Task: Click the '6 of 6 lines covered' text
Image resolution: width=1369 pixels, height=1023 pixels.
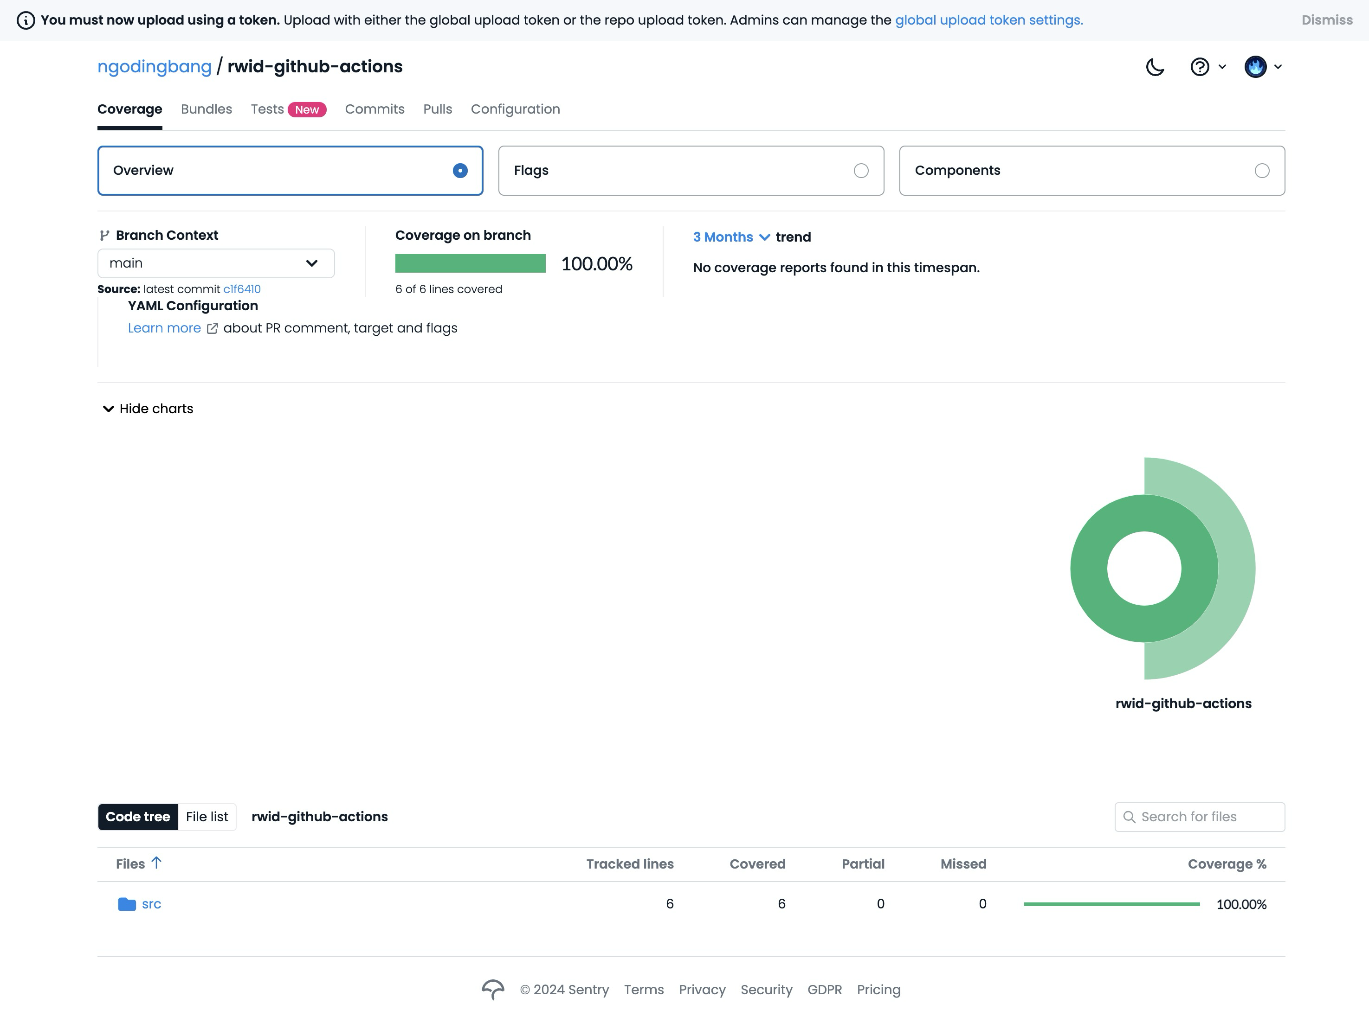Action: pos(449,289)
